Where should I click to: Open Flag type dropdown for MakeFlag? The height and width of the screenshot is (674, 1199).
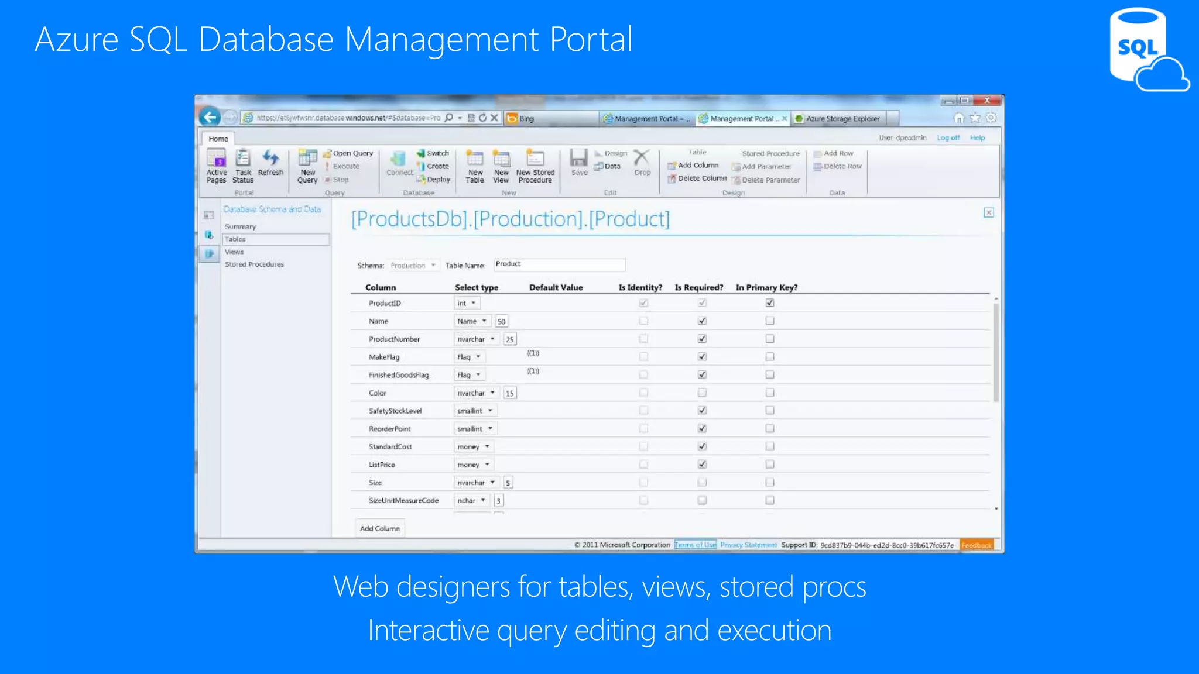(470, 357)
